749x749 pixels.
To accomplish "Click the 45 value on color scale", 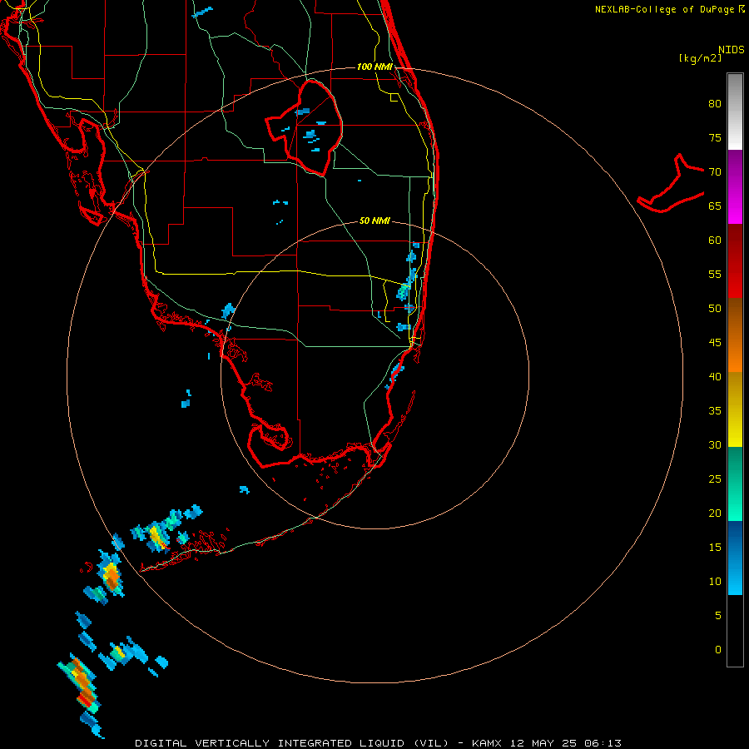I will click(715, 343).
